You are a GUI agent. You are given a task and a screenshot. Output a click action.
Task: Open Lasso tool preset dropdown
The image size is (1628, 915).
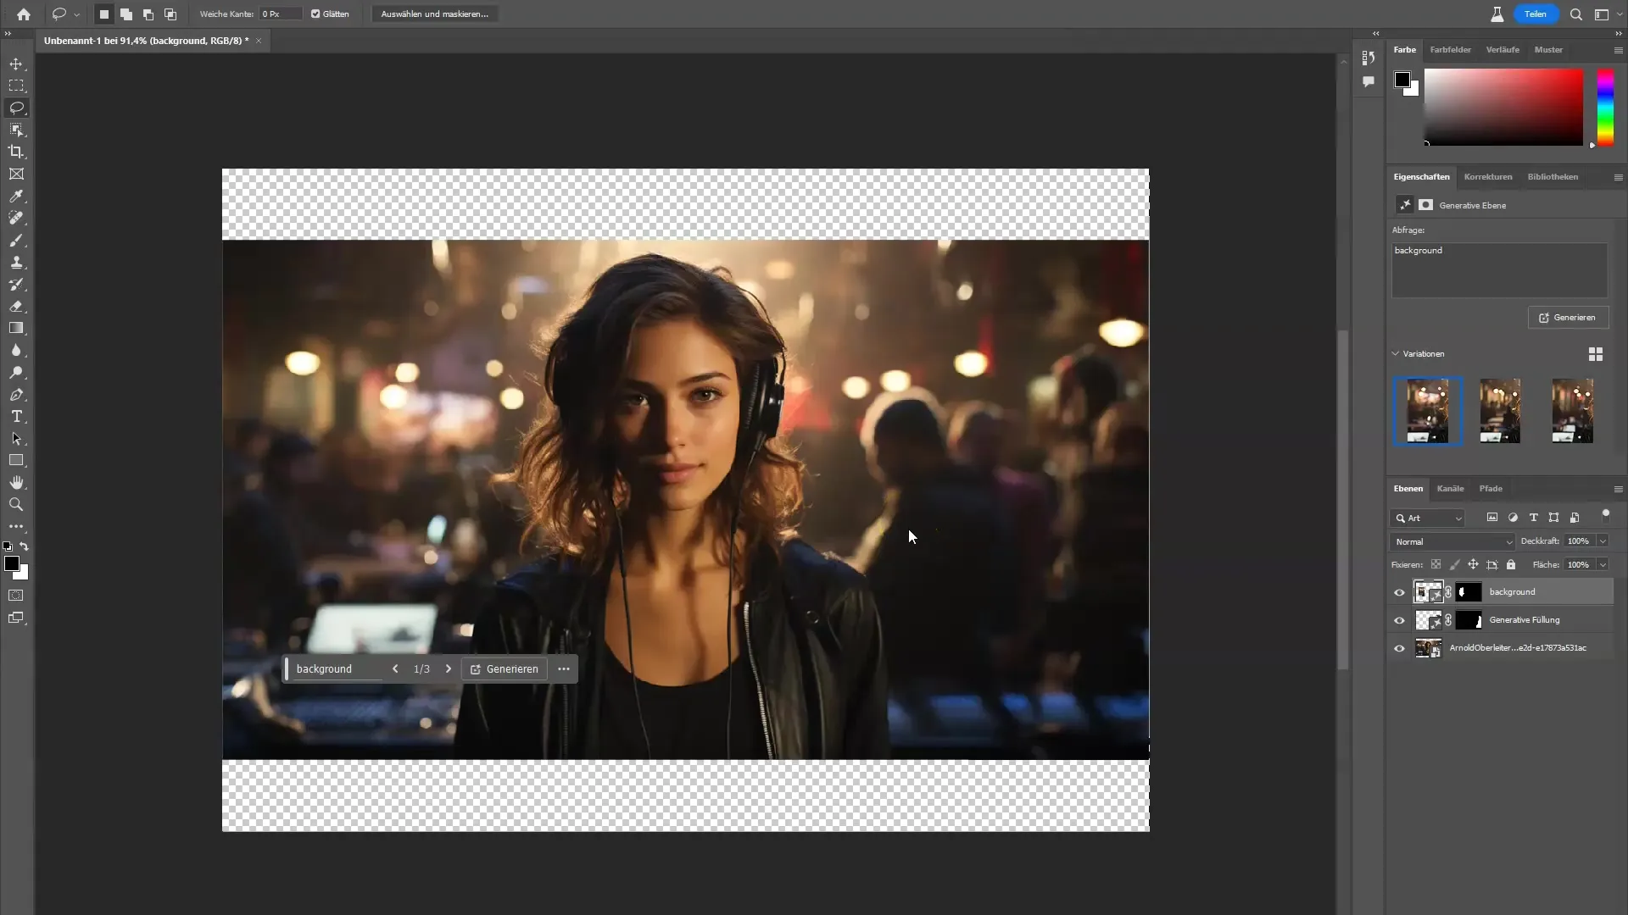coord(76,14)
